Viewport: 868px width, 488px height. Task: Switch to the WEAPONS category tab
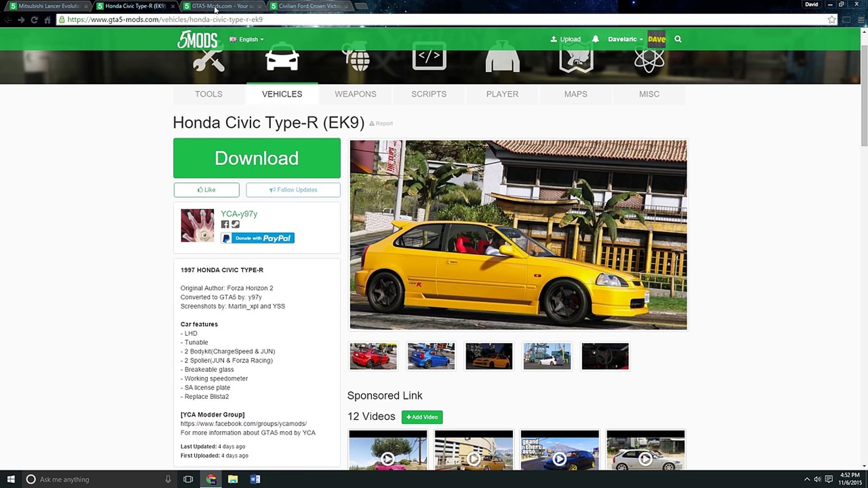tap(355, 94)
